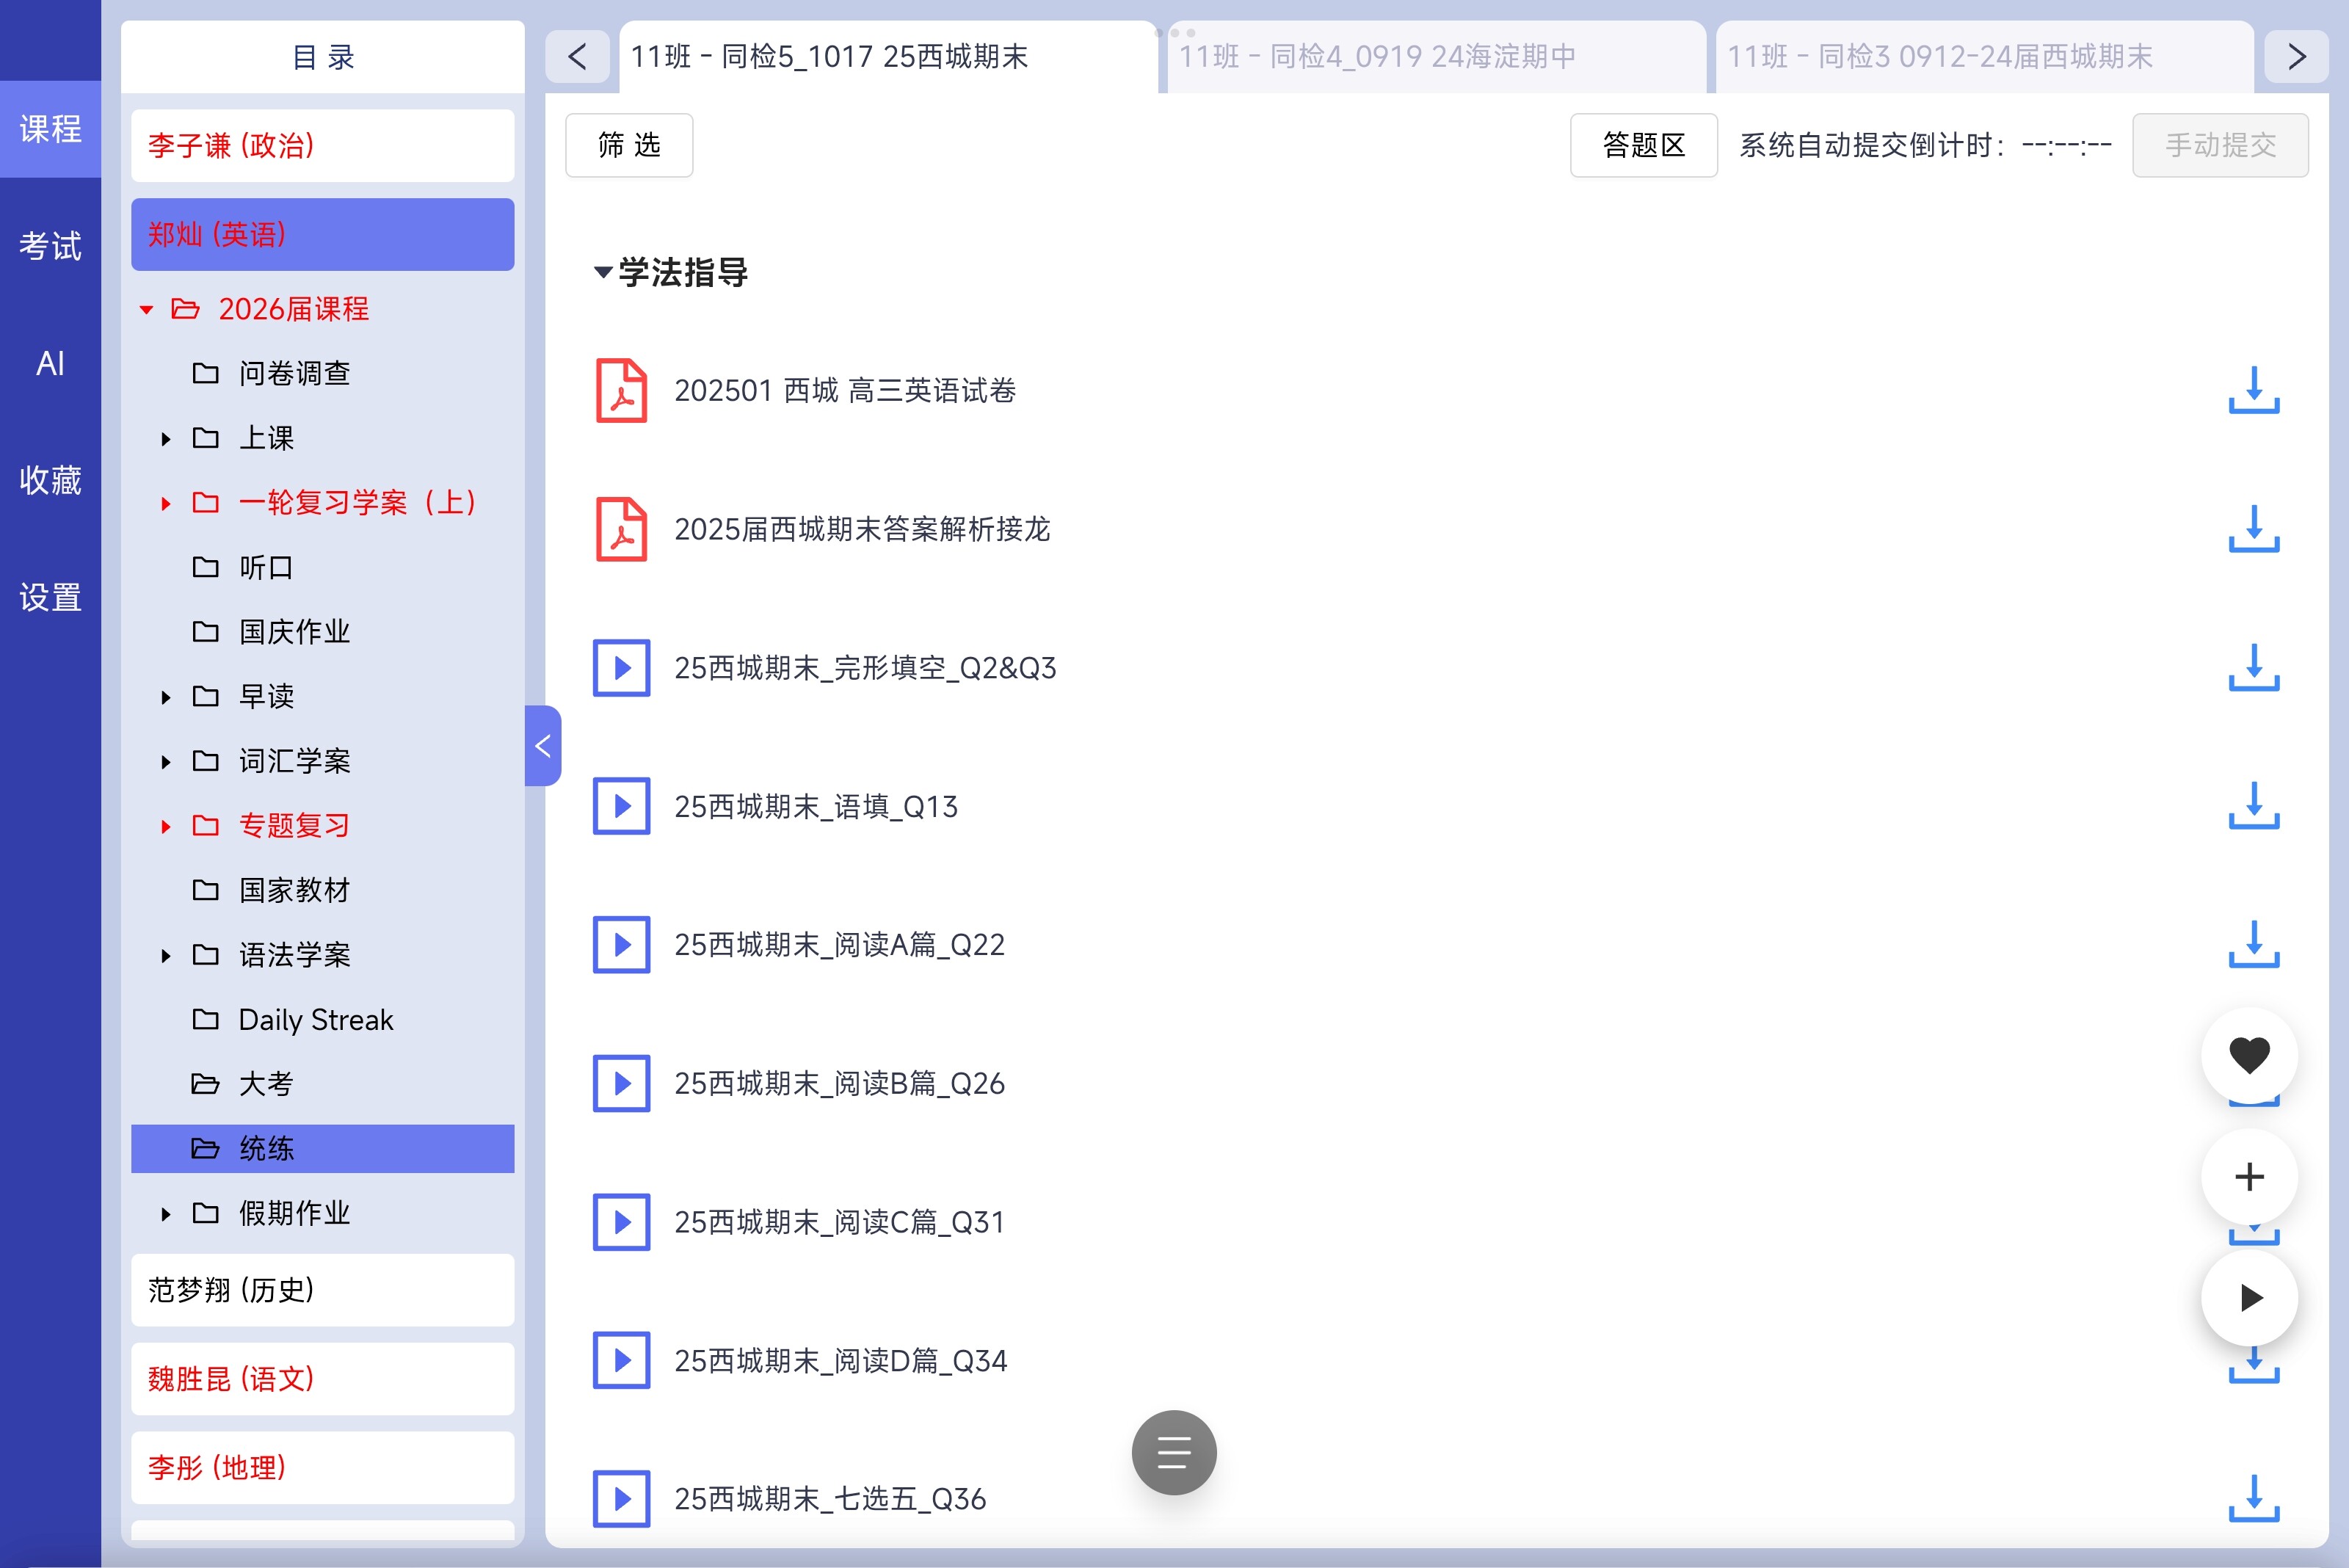Viewport: 2349px width, 1568px height.
Task: Open the 考试 section in left navigation
Action: [x=50, y=246]
